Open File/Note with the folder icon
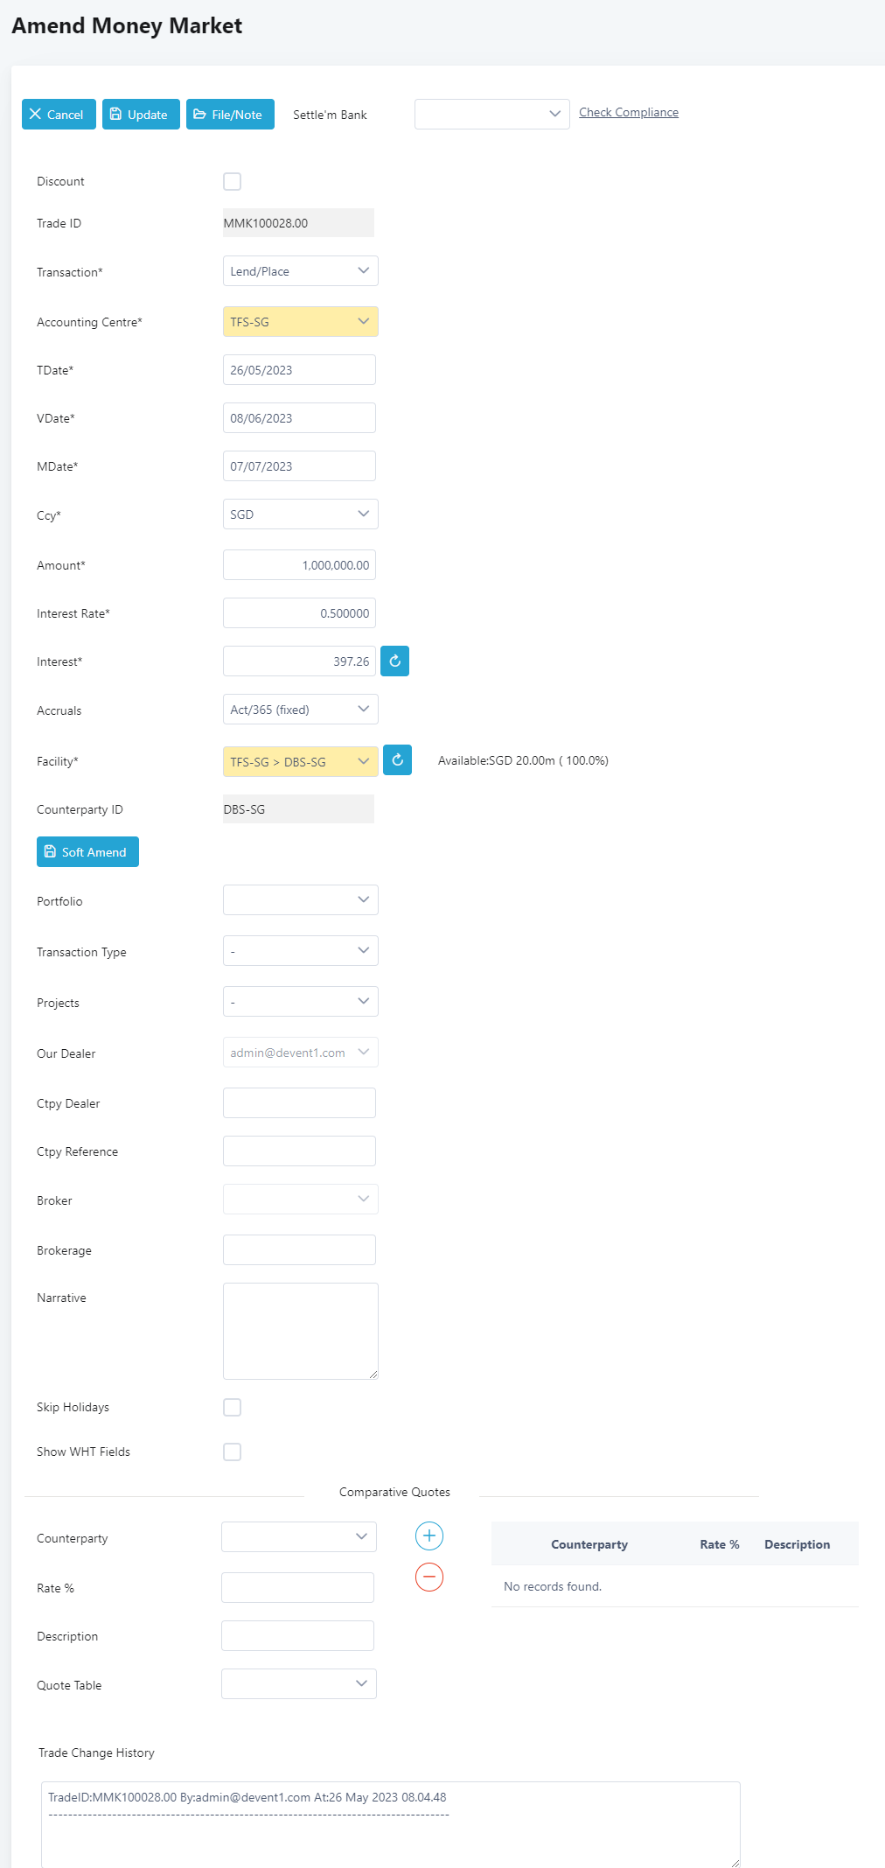This screenshot has height=1868, width=885. pos(230,115)
